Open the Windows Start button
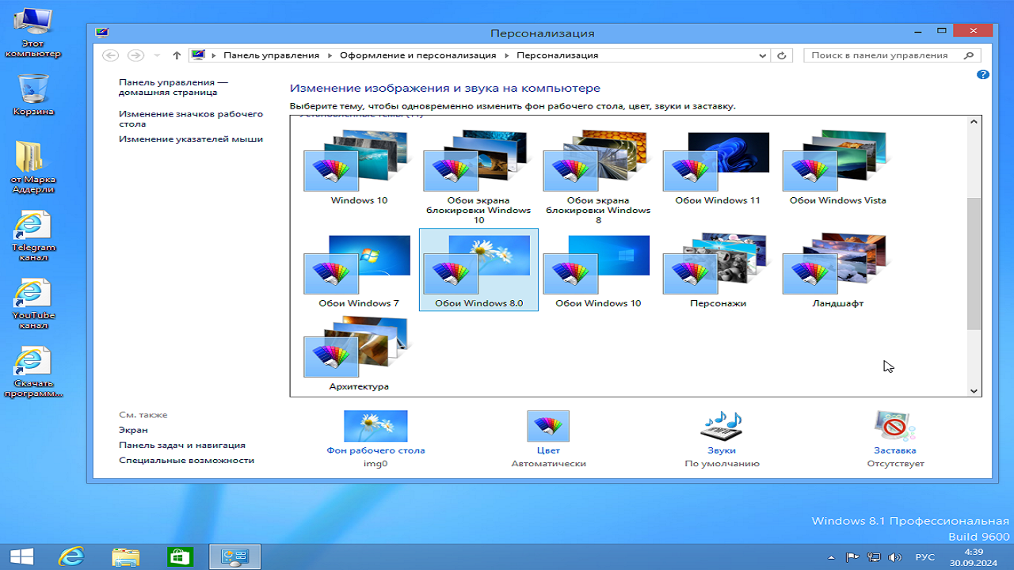The width and height of the screenshot is (1014, 570). [x=21, y=557]
